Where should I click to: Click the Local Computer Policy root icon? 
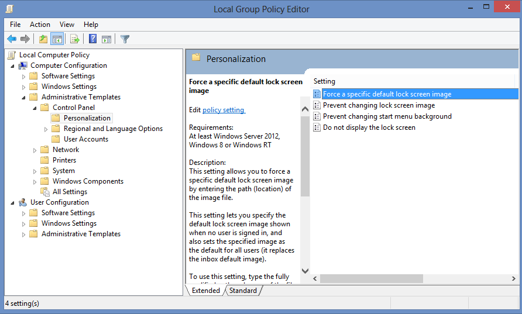12,55
